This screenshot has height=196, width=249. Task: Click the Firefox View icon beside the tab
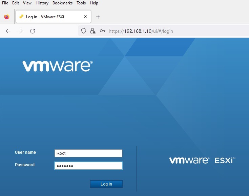click(x=7, y=17)
